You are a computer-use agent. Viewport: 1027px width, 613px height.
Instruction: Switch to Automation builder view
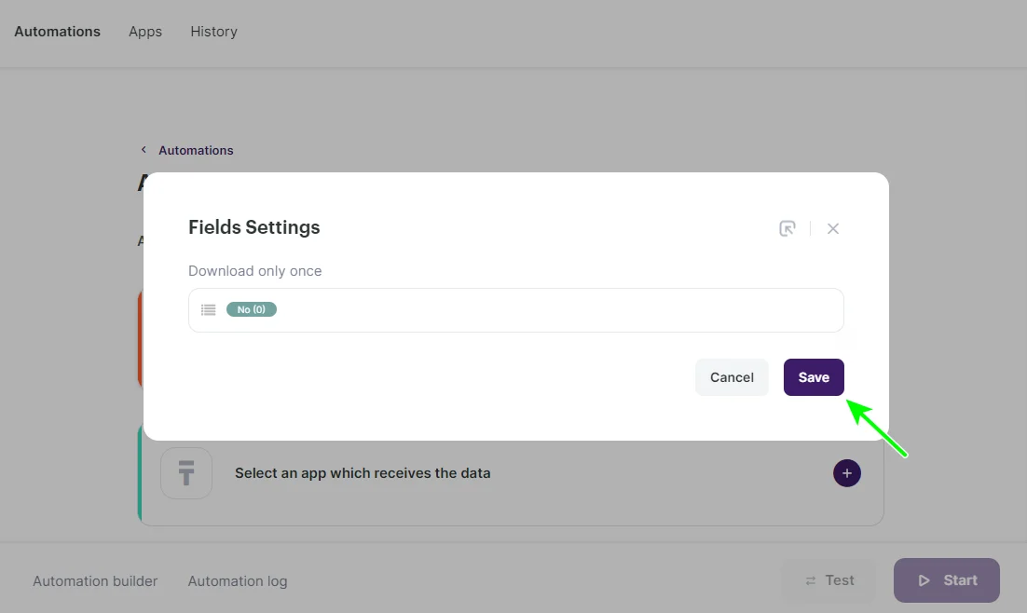point(95,581)
